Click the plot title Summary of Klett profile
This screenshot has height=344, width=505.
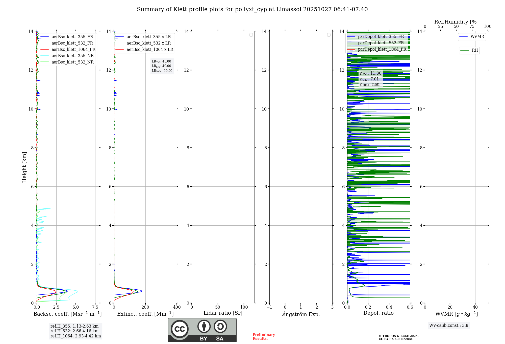pyautogui.click(x=252, y=9)
